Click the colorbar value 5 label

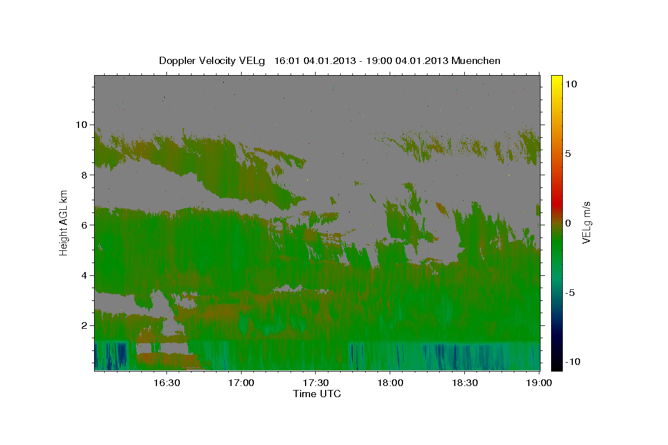coord(568,154)
